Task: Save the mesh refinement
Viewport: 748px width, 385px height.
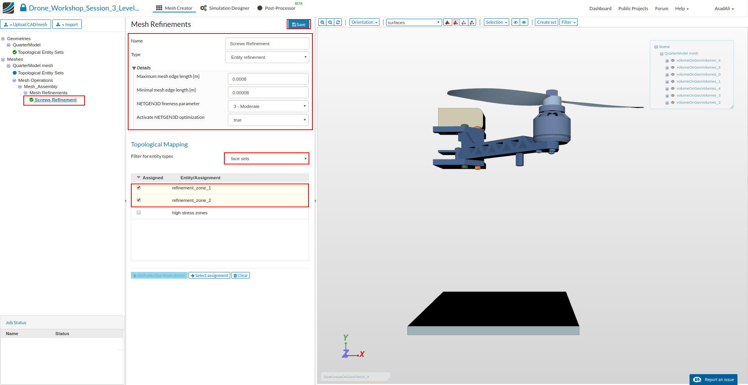Action: [299, 25]
